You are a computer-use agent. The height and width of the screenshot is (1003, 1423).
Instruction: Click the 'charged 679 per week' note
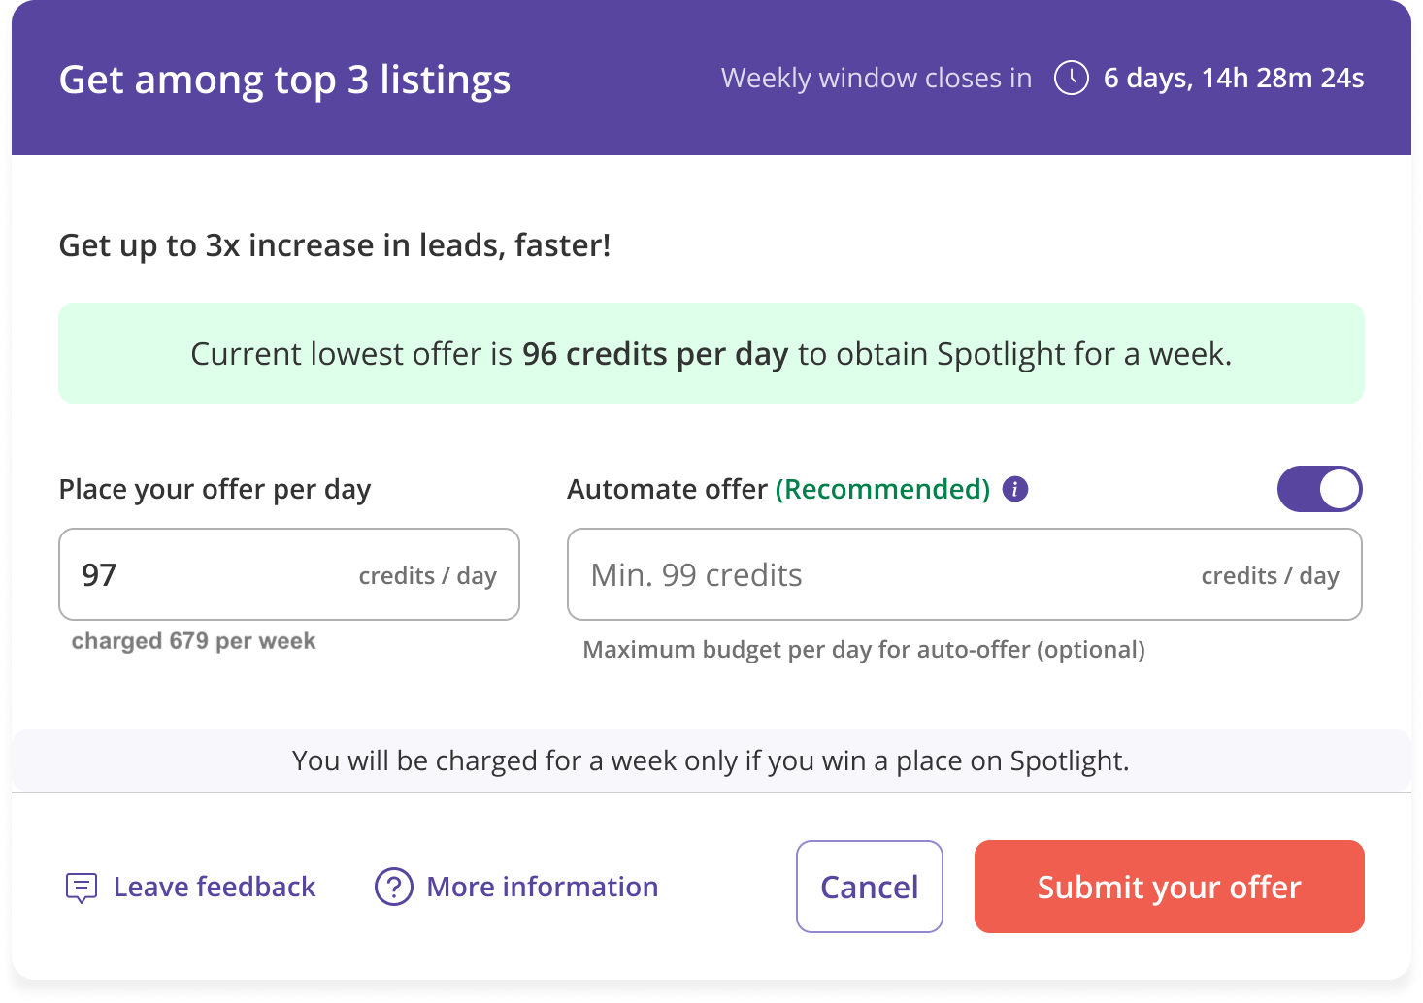[194, 641]
